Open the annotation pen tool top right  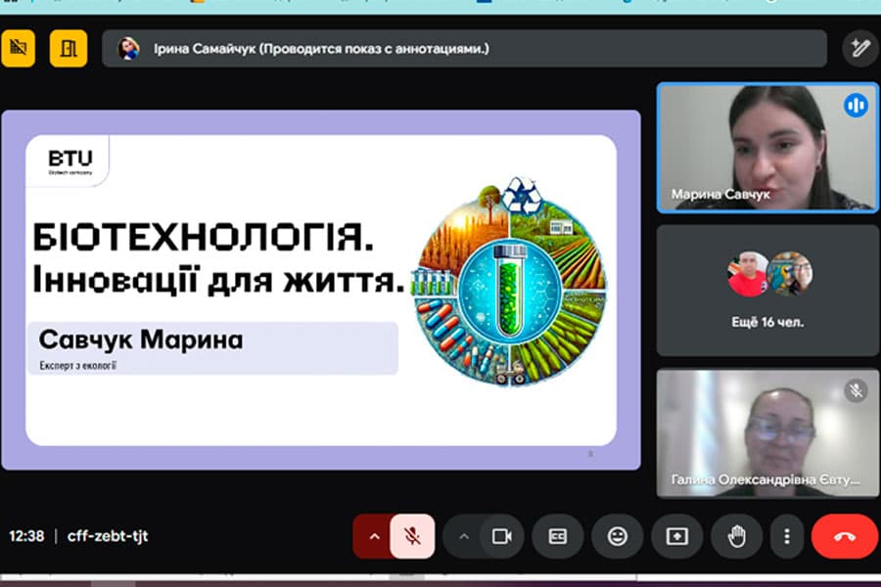click(x=859, y=47)
